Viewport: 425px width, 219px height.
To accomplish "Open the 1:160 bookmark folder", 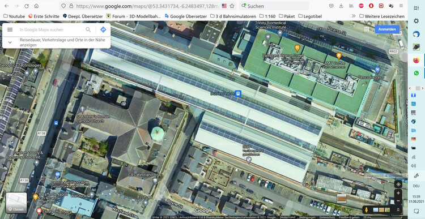I will pyautogui.click(x=267, y=16).
